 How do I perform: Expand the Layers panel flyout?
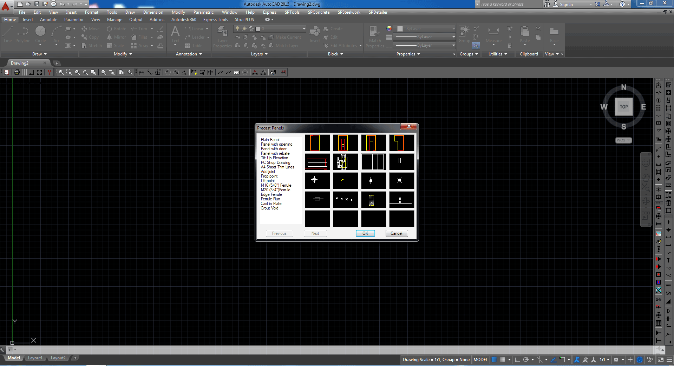259,54
